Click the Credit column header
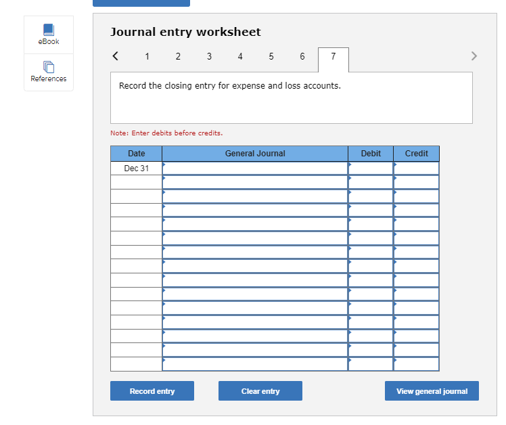The image size is (506, 425). click(416, 154)
